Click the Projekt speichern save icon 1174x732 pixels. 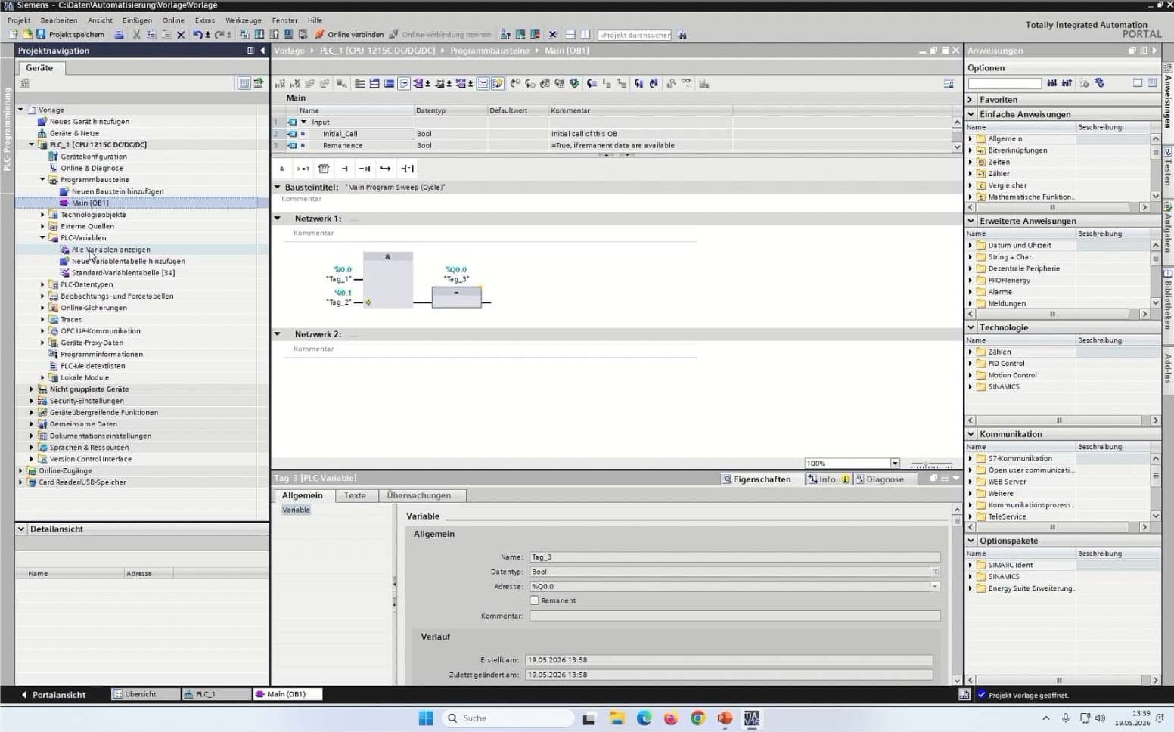coord(41,34)
